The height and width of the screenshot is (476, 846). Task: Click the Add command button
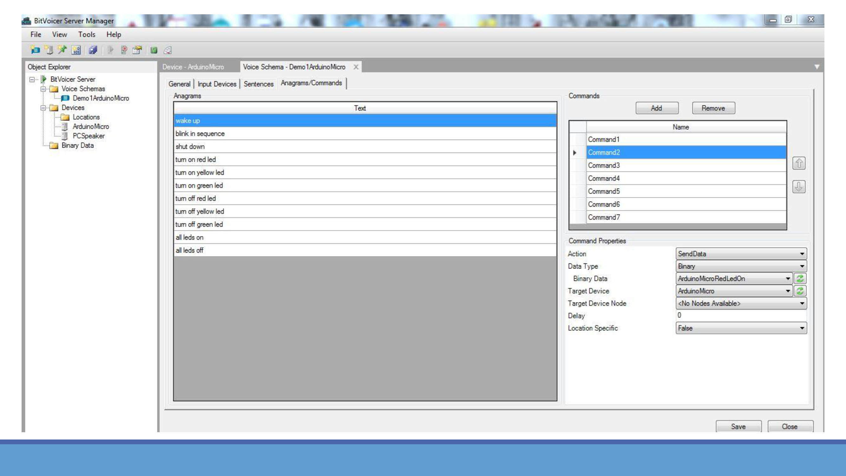click(x=656, y=108)
